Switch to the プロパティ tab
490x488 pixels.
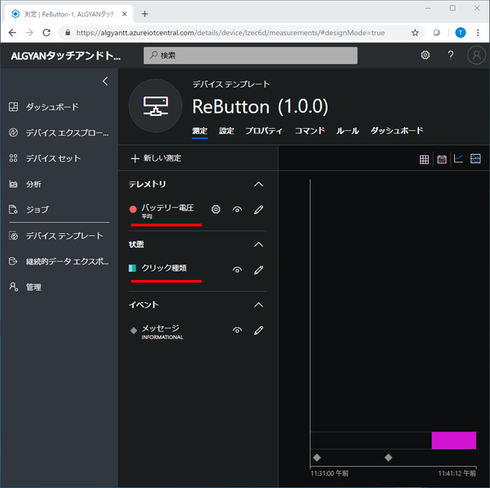click(263, 131)
